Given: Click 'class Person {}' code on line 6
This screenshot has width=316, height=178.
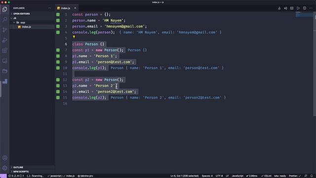Looking at the screenshot, I should click(88, 44).
